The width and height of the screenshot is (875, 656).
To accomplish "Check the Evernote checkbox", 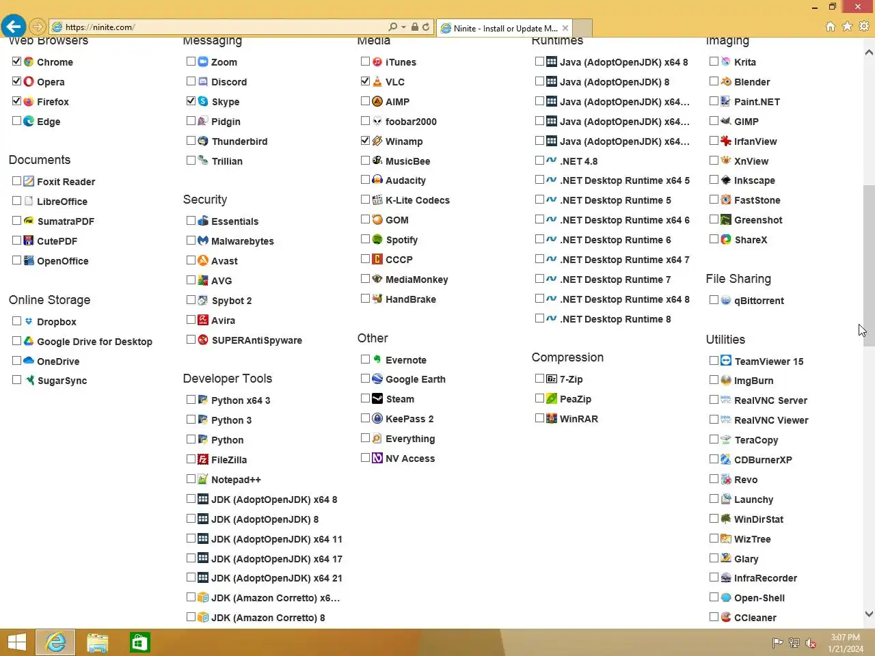I will tap(365, 359).
